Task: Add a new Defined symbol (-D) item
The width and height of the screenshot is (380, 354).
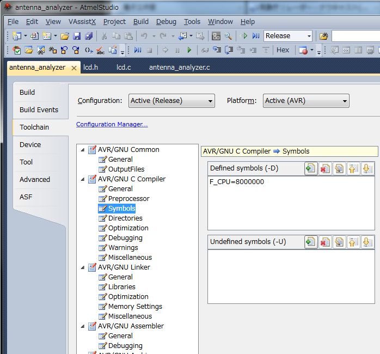Action: click(311, 168)
